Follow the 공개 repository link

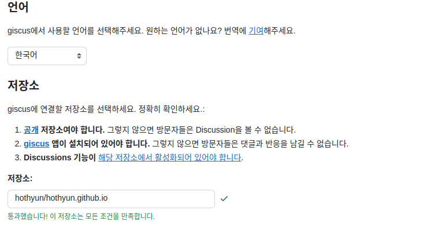[31, 130]
